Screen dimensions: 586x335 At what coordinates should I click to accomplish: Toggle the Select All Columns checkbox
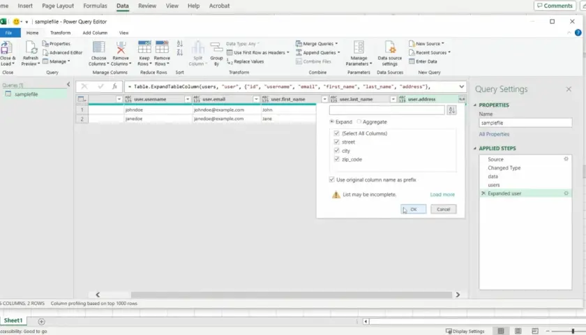[x=336, y=133]
